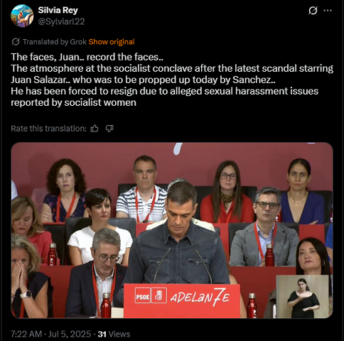Open the Silvia Rey display name

pos(58,10)
